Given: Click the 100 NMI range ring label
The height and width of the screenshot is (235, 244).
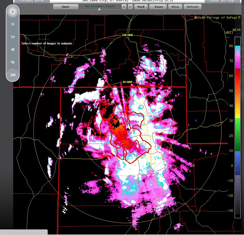Looking at the screenshot, I should click(127, 35).
